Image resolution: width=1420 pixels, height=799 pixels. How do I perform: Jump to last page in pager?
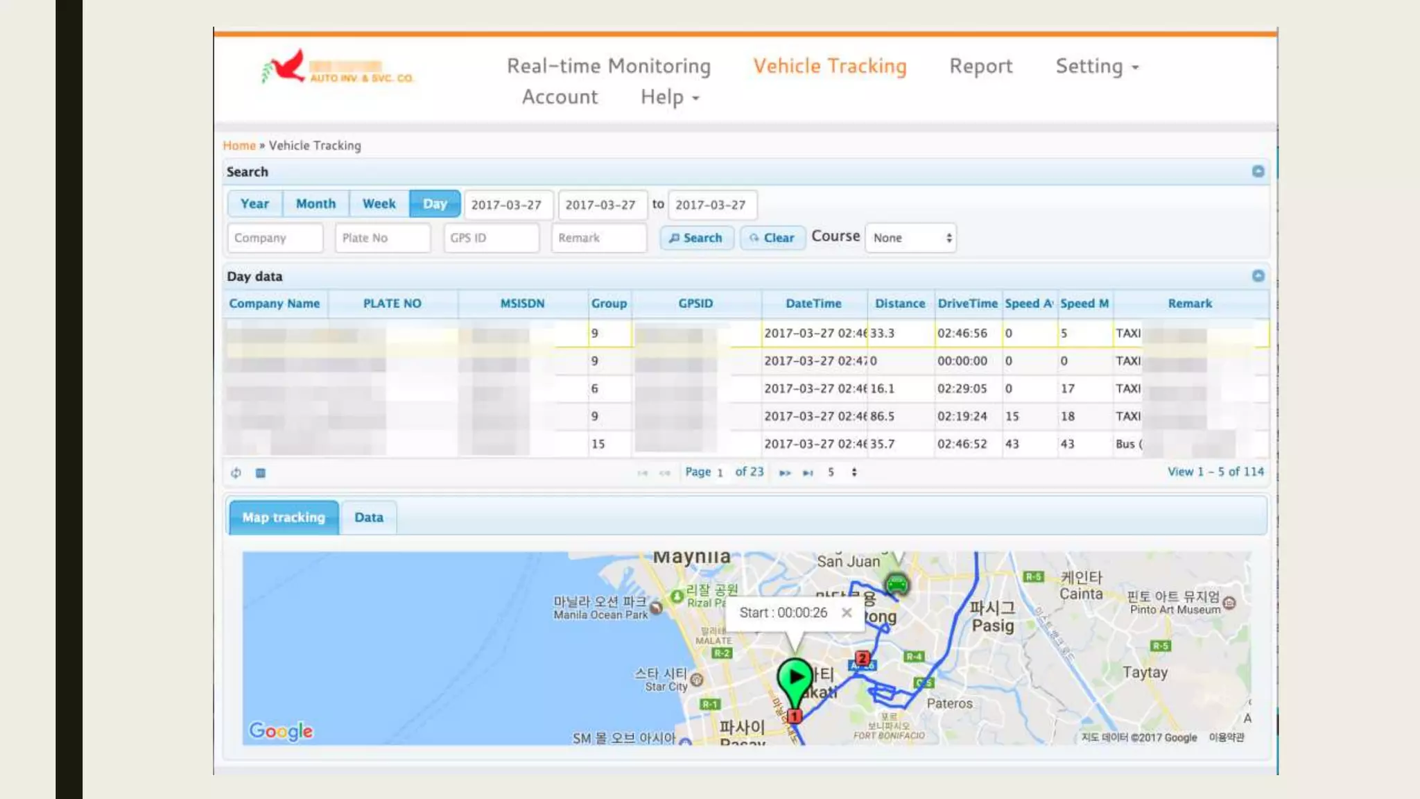808,473
